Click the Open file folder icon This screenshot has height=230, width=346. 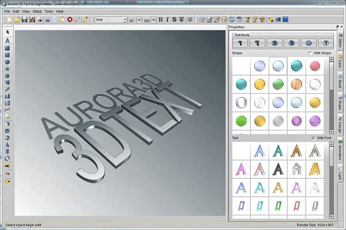[17, 20]
